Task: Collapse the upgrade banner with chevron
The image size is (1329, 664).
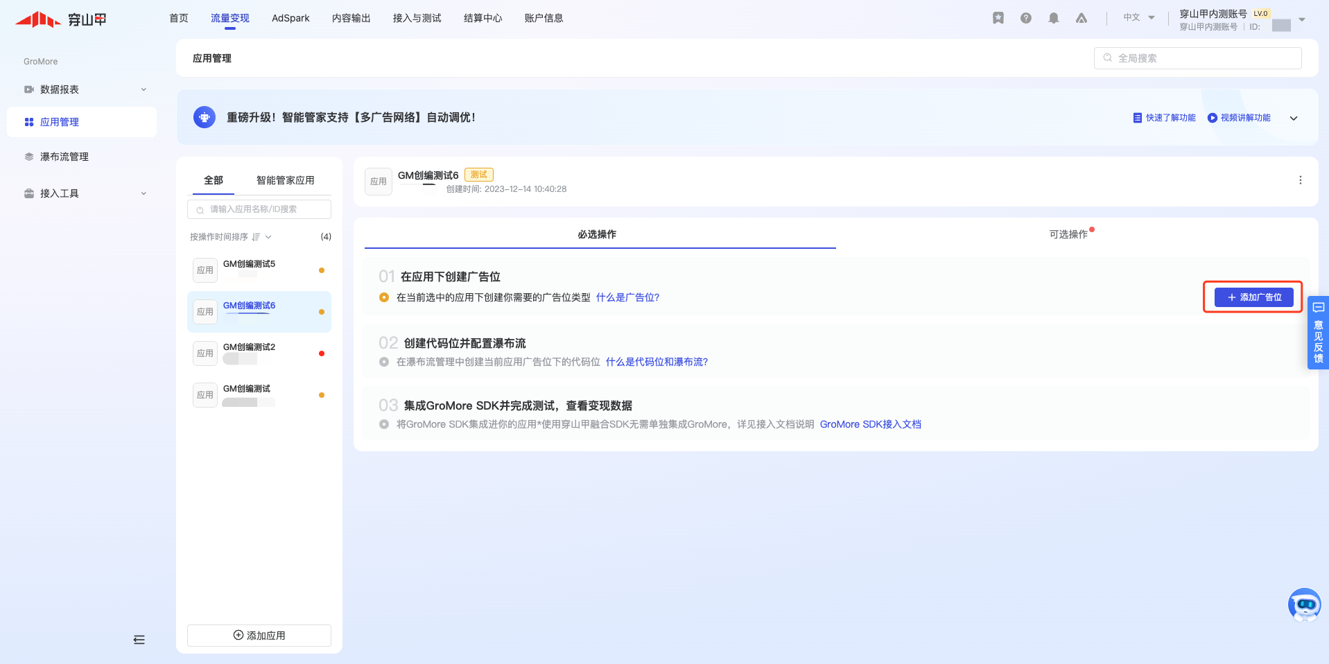Action: tap(1294, 119)
